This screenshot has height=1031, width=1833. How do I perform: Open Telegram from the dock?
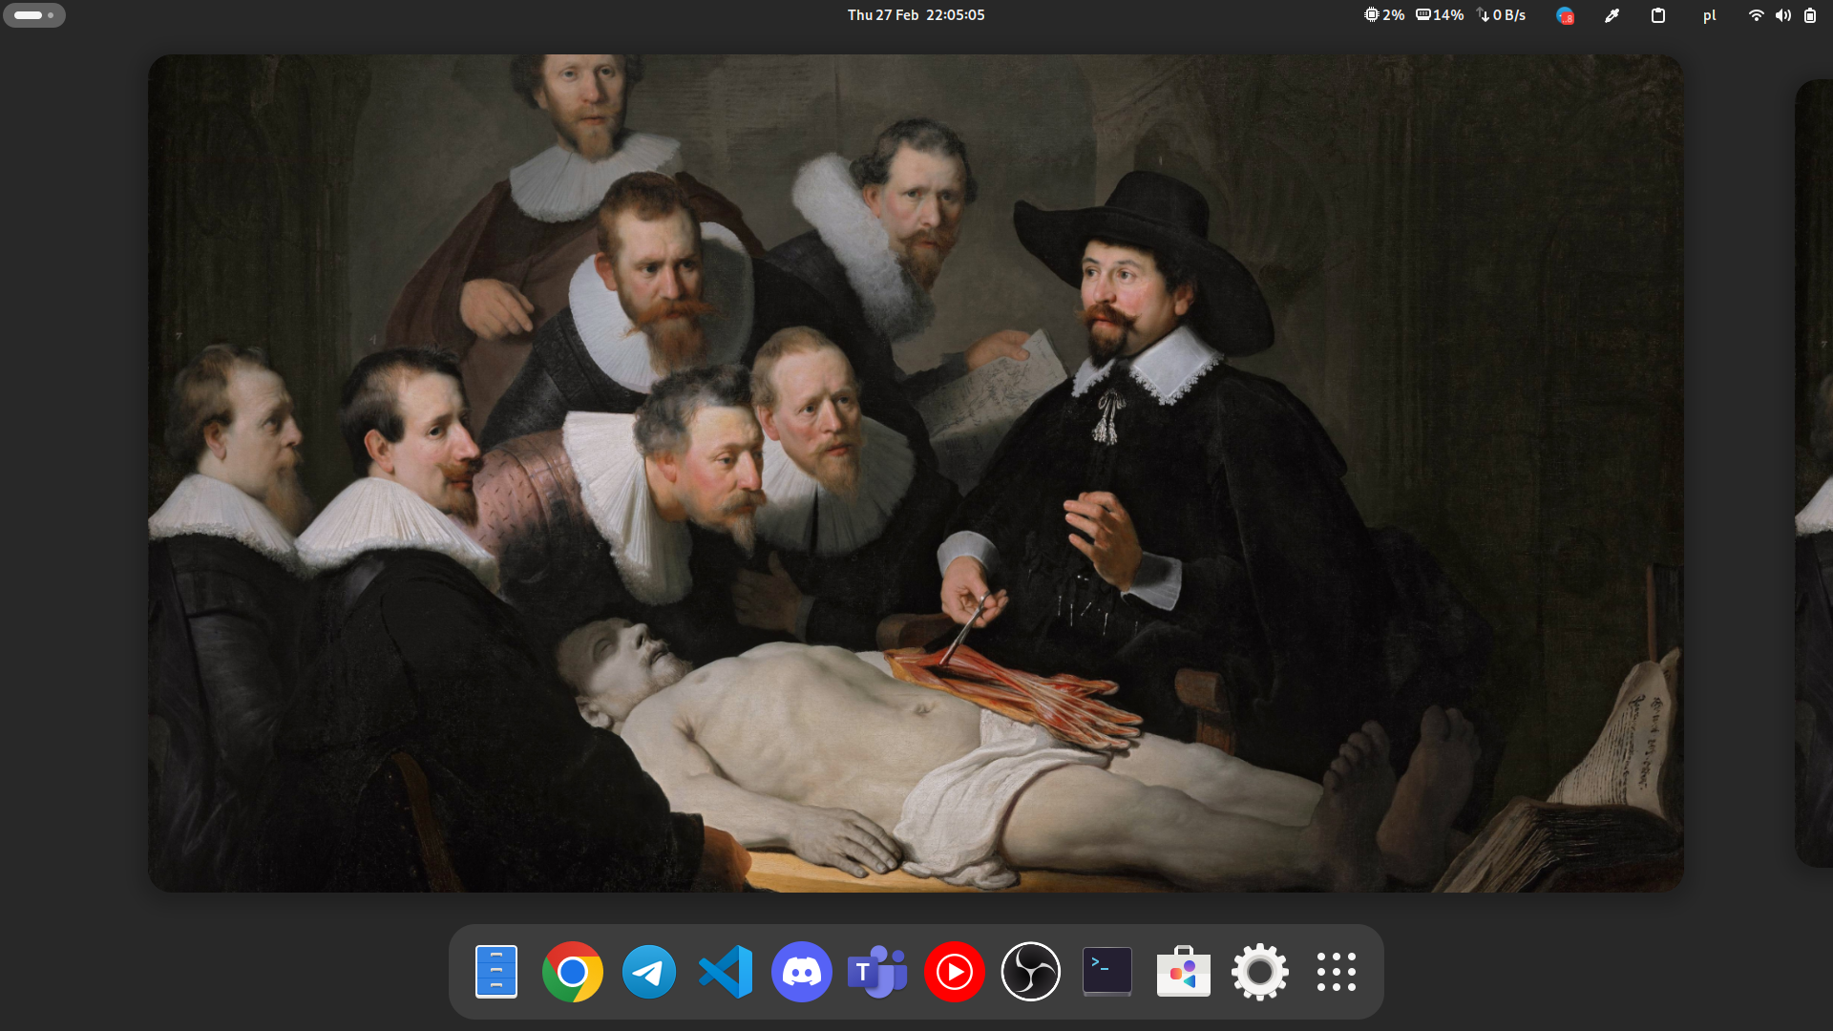(649, 972)
